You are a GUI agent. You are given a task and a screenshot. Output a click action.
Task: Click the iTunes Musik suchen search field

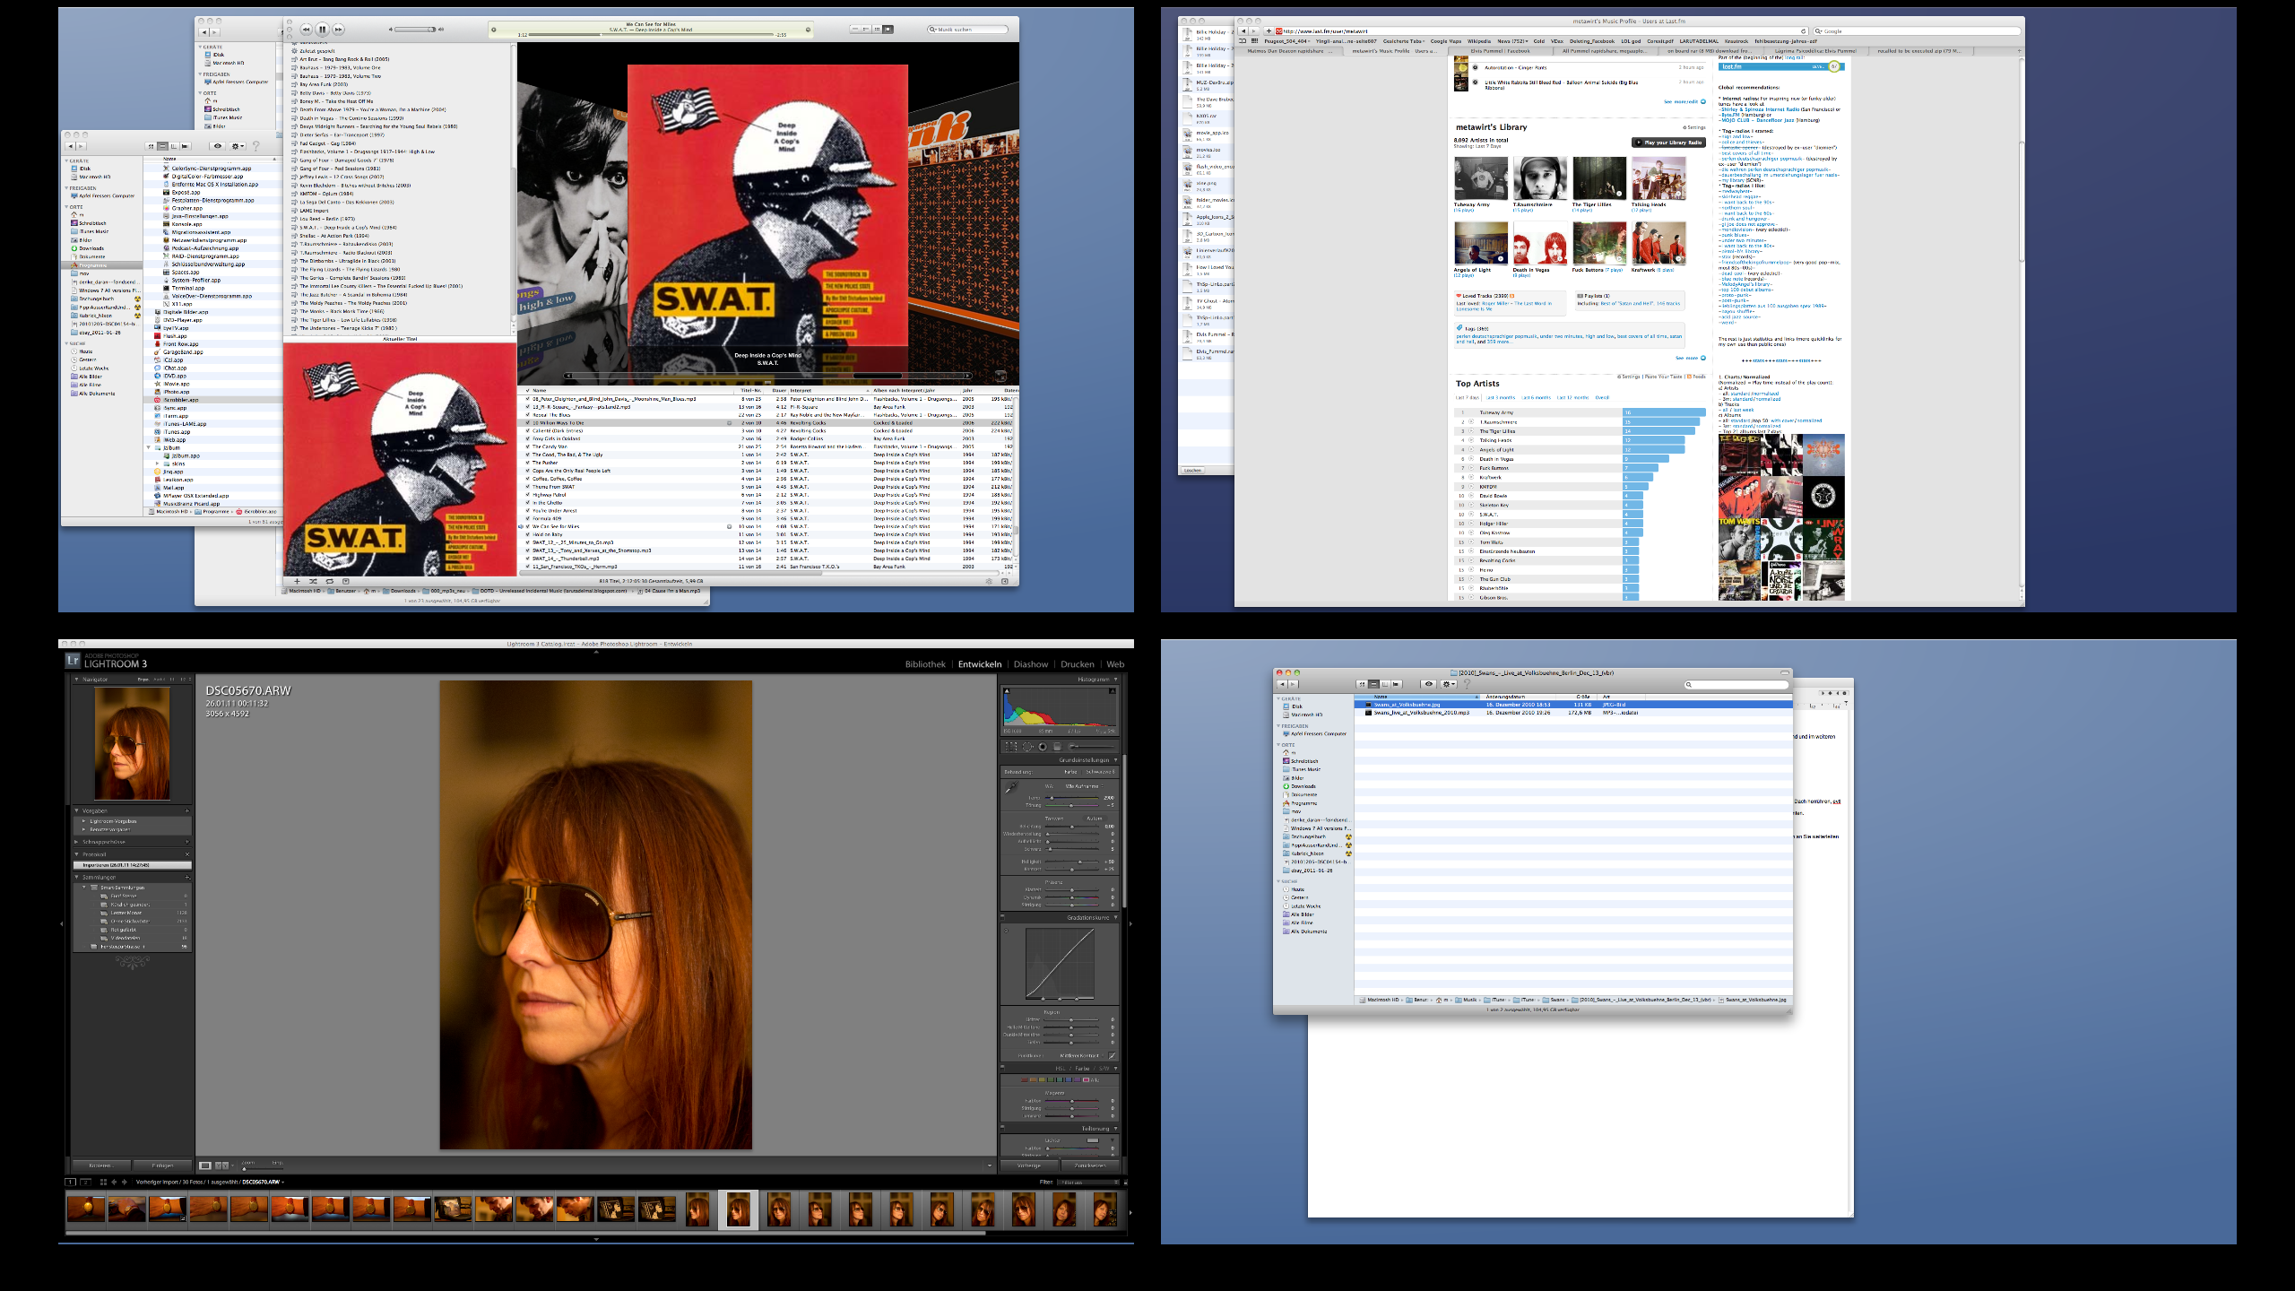(x=968, y=30)
